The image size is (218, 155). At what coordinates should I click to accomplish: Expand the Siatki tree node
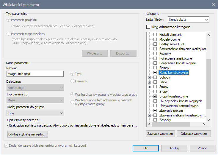point(149,82)
